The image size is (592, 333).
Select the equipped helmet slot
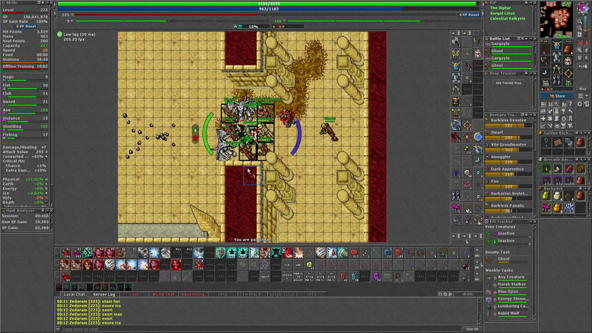(x=557, y=45)
